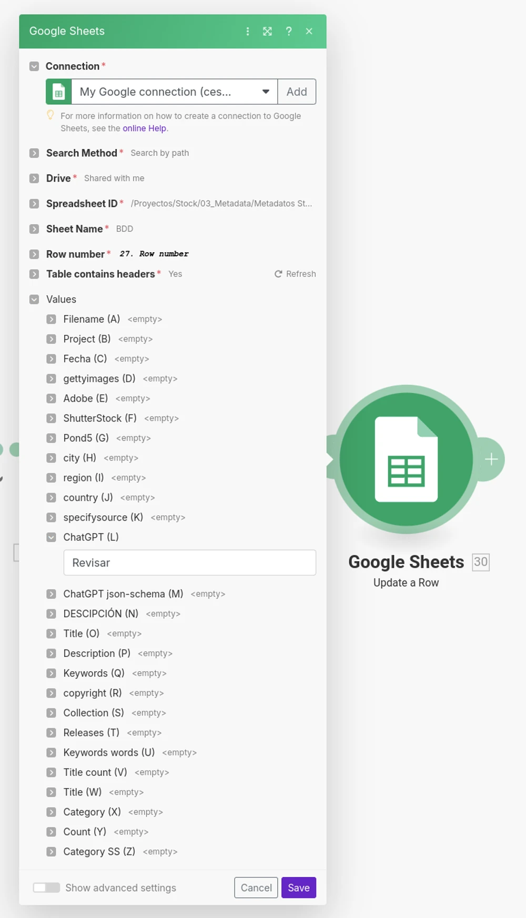Expand ChatGPT json-schema (M) value
This screenshot has width=526, height=918.
51,594
